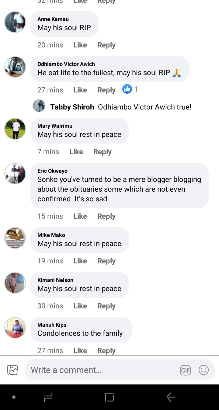Open recent apps navigation icon
The image size is (219, 410).
click(48, 397)
